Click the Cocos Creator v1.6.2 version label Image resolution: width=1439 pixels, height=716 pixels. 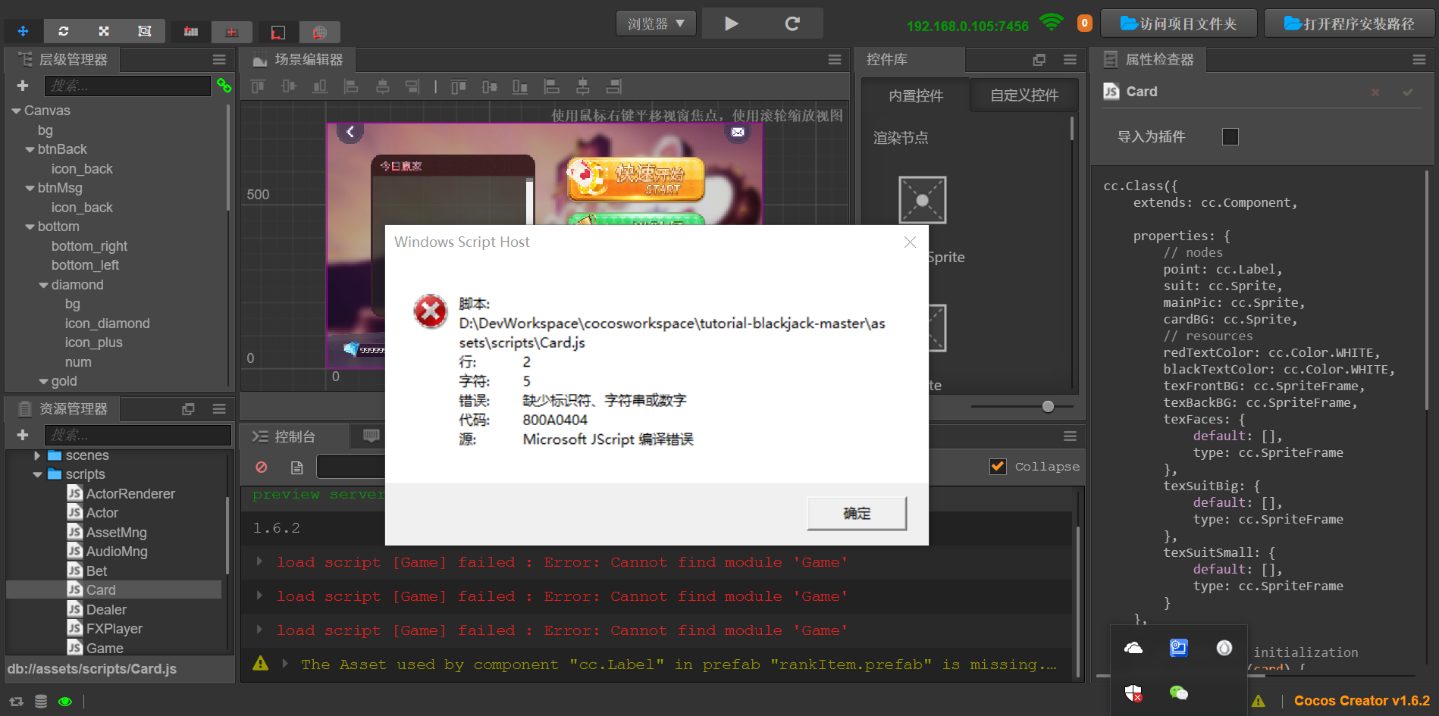1362,701
